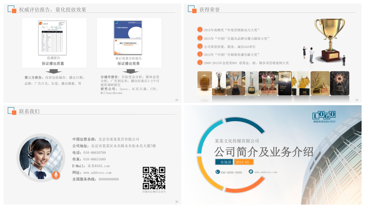The width and height of the screenshot is (365, 208).
Task: Select the gold lattice trophies photo
Action: (320, 83)
